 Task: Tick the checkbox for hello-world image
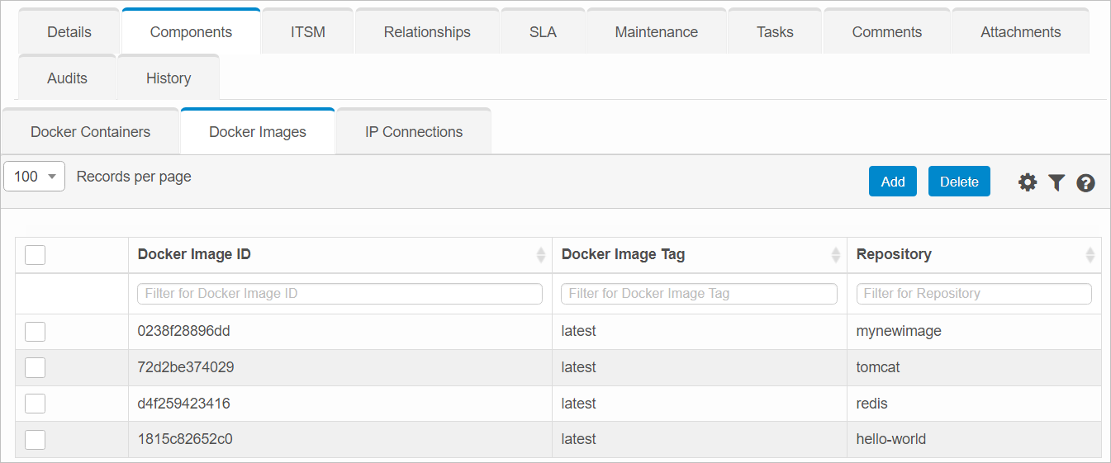35,440
